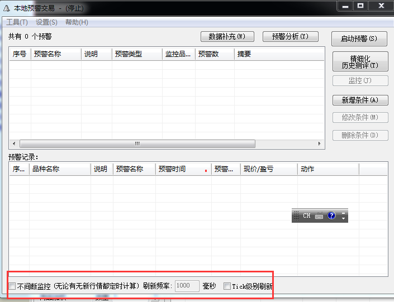Click the 预警名称 column header in records list
This screenshot has height=302, width=394.
[x=134, y=169]
